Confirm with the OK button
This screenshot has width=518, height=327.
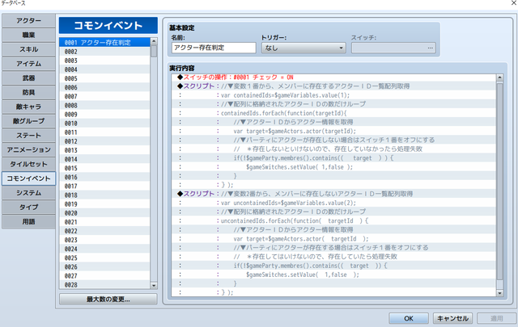[409, 318]
